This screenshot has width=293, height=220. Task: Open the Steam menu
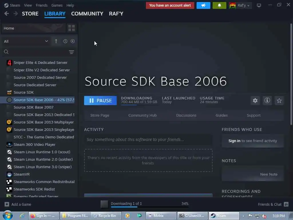click(x=15, y=5)
